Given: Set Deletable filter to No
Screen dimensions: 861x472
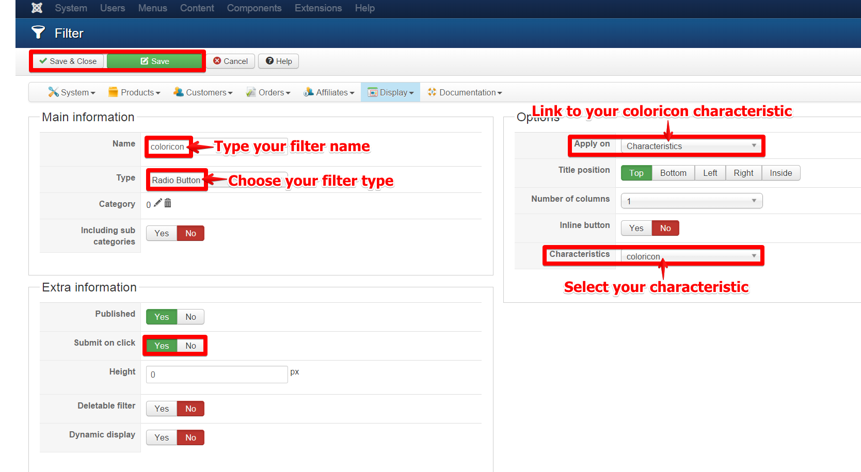Looking at the screenshot, I should point(190,409).
